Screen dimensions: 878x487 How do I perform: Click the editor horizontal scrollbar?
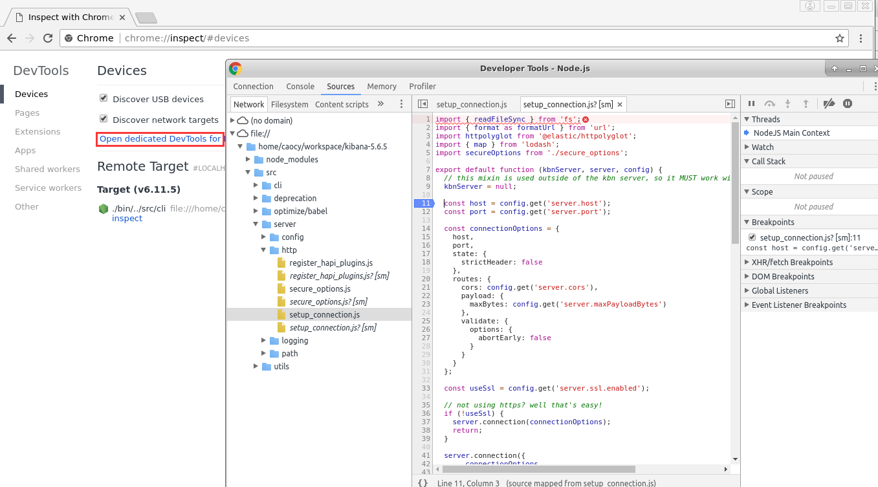[x=538, y=470]
